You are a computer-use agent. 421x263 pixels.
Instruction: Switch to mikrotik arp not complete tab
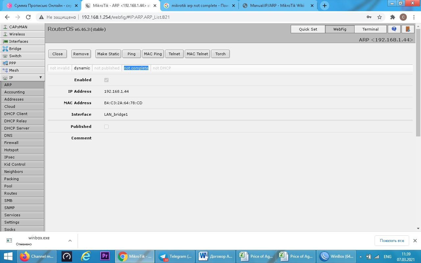[199, 6]
